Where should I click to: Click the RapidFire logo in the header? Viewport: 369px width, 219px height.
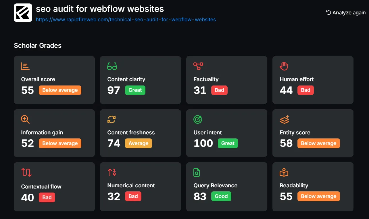[x=23, y=13]
